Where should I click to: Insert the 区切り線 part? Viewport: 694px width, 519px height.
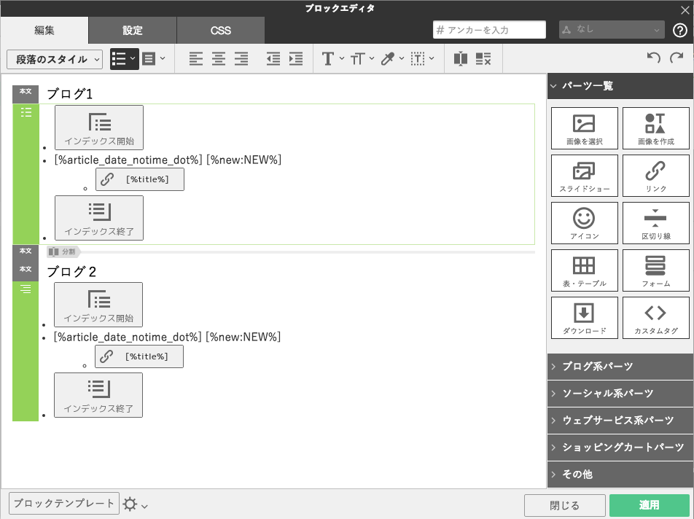point(656,223)
